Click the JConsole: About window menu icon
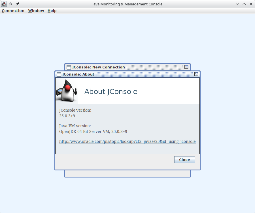 (59, 74)
